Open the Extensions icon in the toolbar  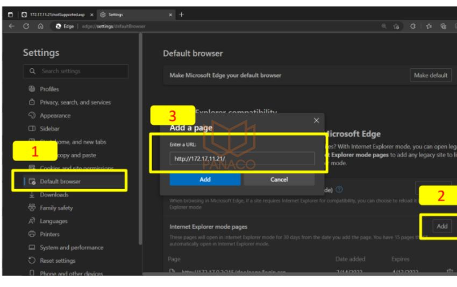tap(413, 26)
